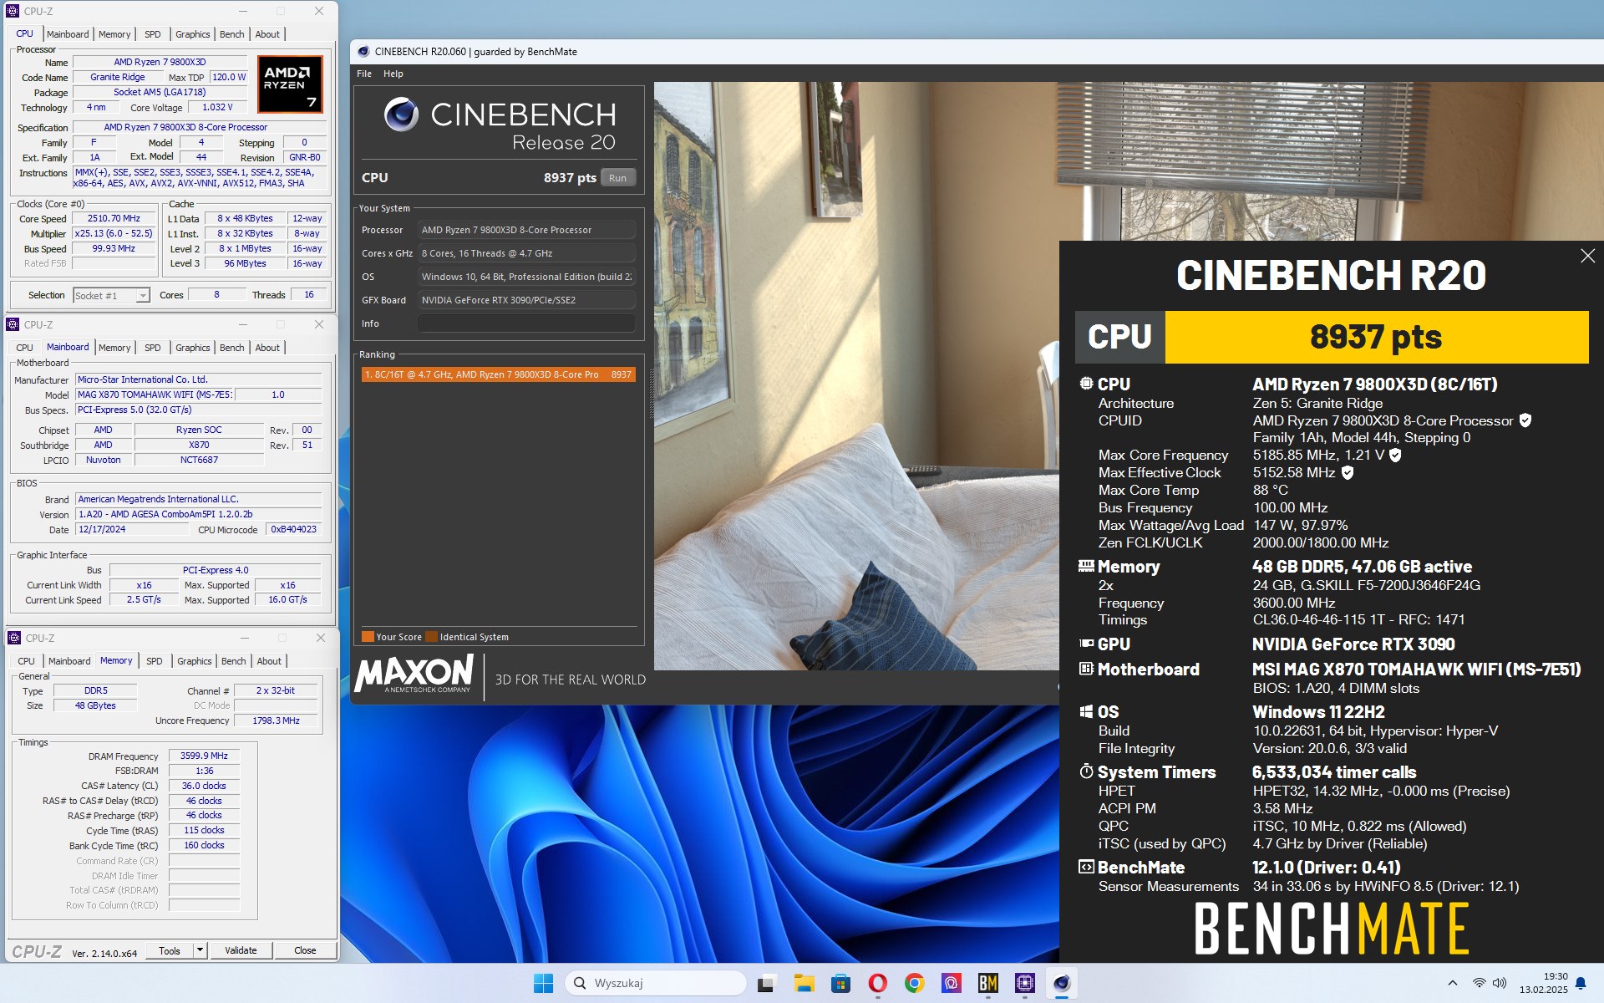Click the Core Speed value 2510.70 MHz
This screenshot has height=1003, width=1604.
point(114,219)
